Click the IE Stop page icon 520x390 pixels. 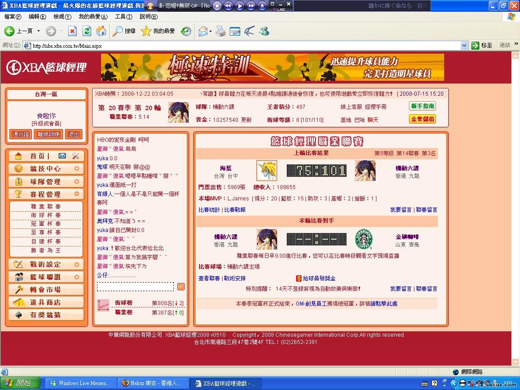point(72,31)
